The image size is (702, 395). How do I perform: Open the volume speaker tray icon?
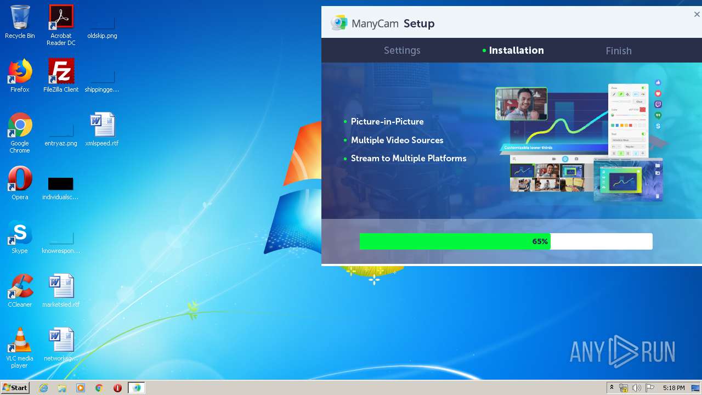(x=637, y=388)
